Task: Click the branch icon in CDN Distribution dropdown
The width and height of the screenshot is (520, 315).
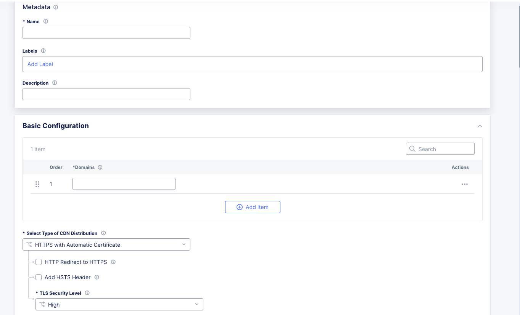Action: (29, 244)
